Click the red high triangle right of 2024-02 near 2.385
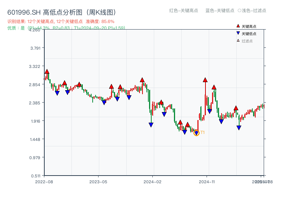This screenshot has width=293, height=219. click(161, 102)
